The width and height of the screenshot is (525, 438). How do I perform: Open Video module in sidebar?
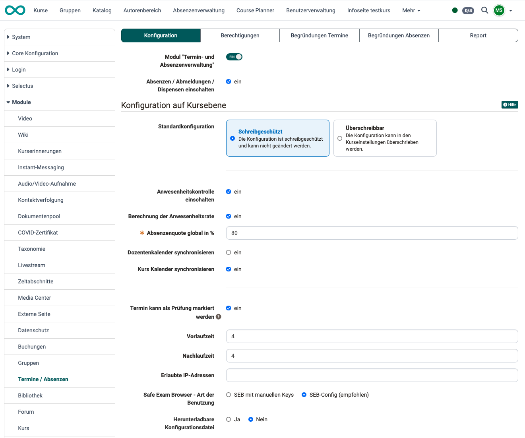coord(60,118)
